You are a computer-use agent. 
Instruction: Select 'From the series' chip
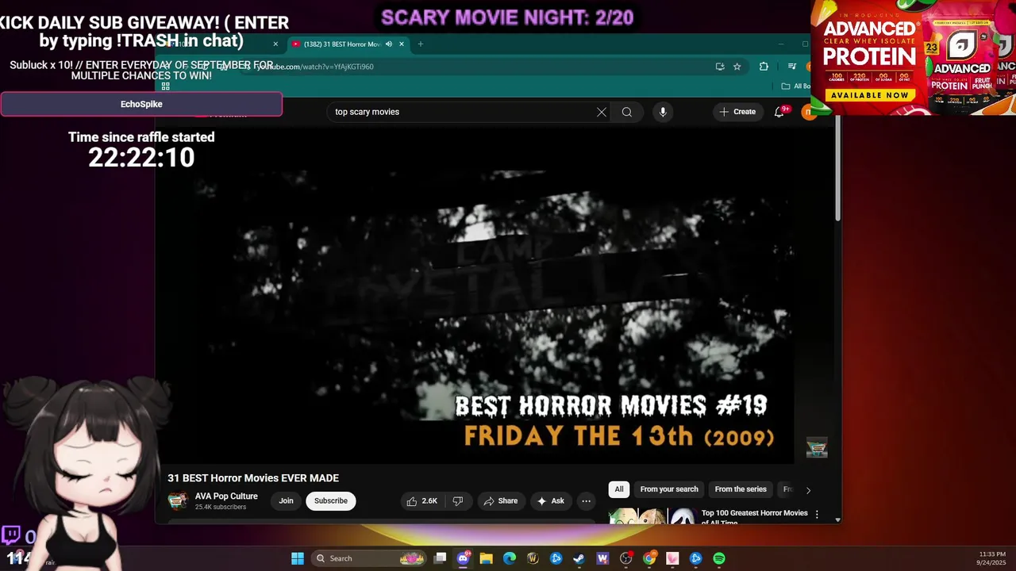click(741, 489)
